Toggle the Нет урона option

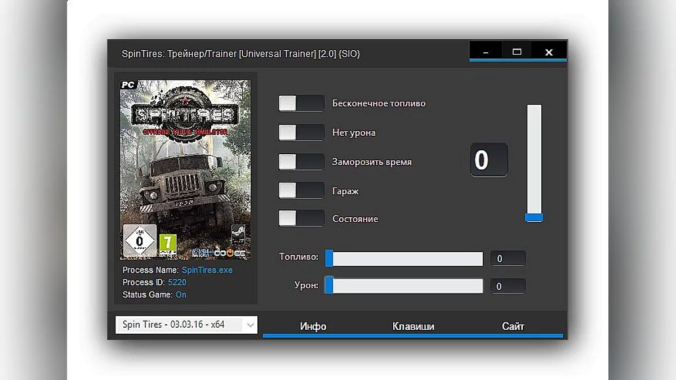pyautogui.click(x=301, y=132)
